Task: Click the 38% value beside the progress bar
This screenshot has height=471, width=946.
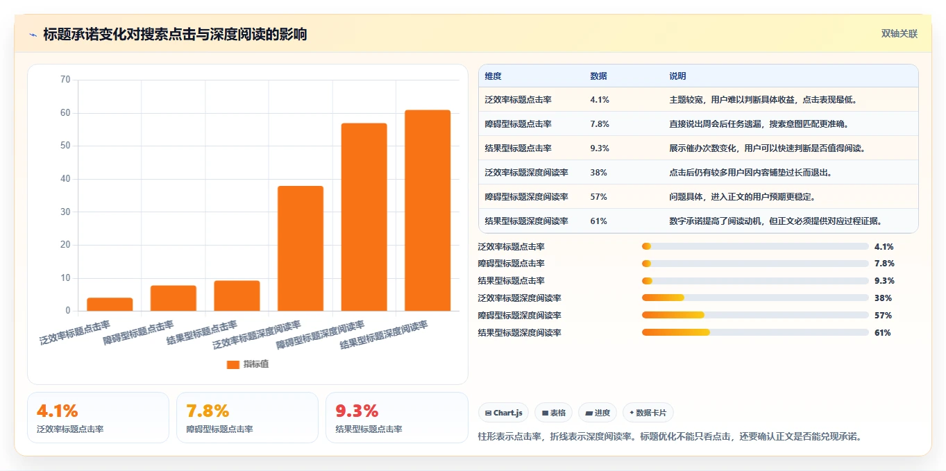Action: click(x=883, y=298)
